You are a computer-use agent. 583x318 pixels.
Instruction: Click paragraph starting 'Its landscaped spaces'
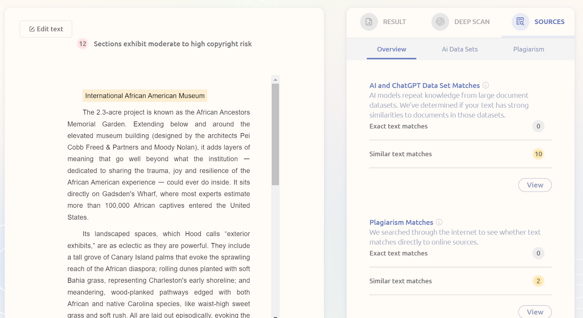159,274
